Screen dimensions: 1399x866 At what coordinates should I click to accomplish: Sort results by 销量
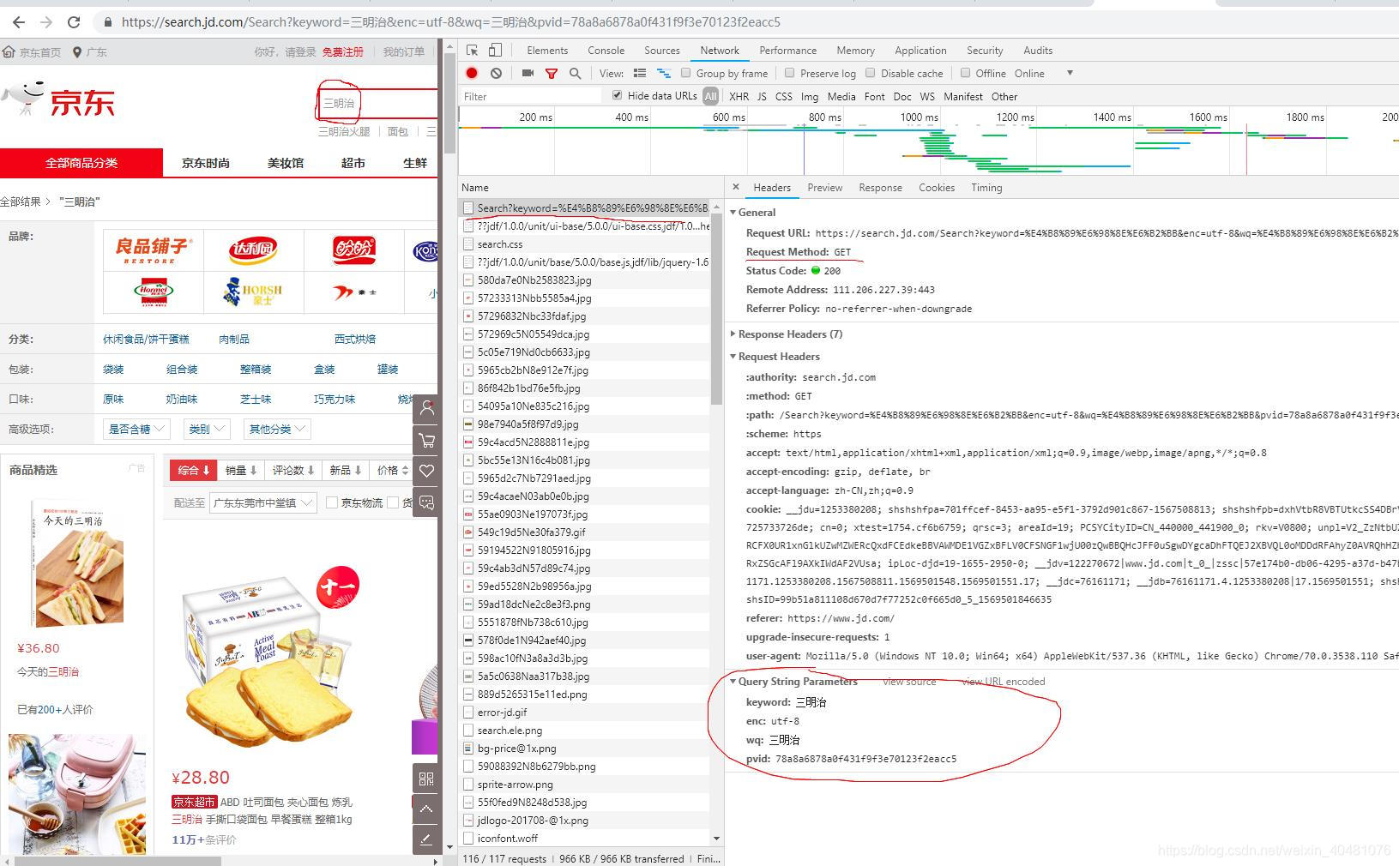click(x=241, y=470)
